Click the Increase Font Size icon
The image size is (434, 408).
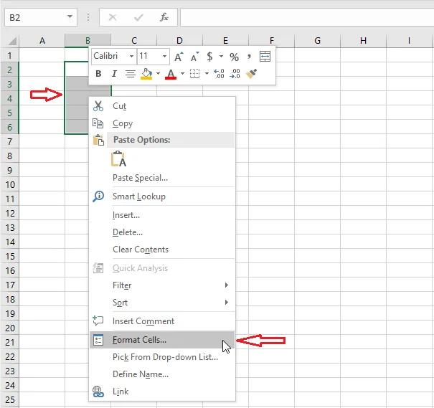(x=179, y=57)
